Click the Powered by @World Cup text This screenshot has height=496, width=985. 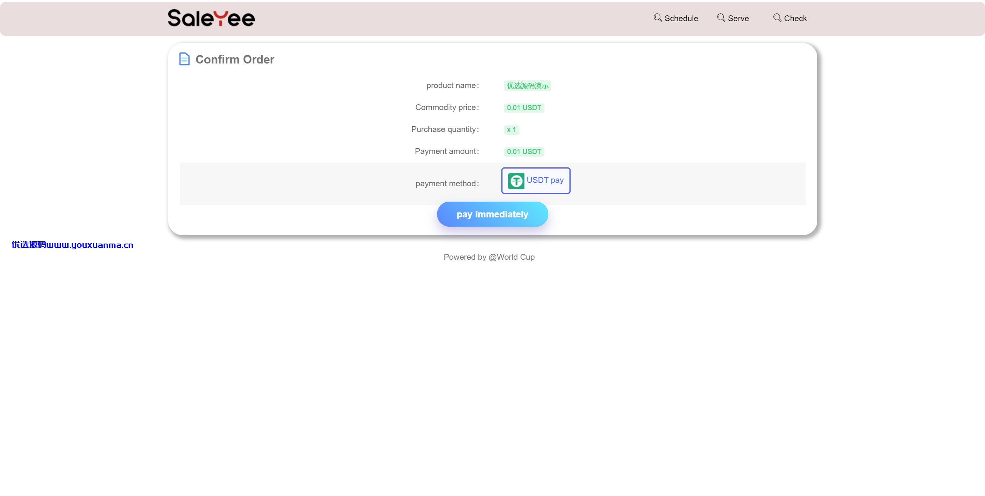tap(489, 257)
